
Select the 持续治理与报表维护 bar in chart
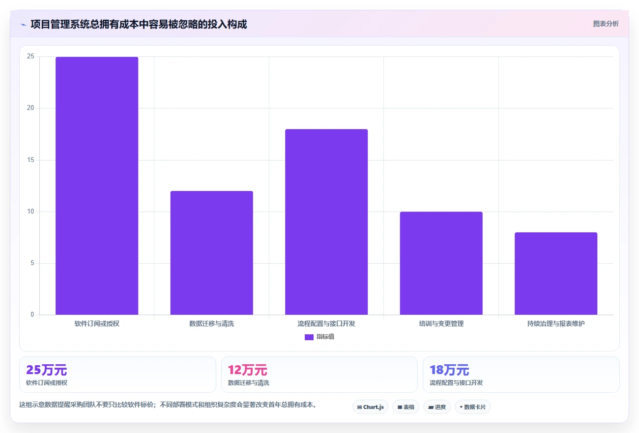(556, 273)
